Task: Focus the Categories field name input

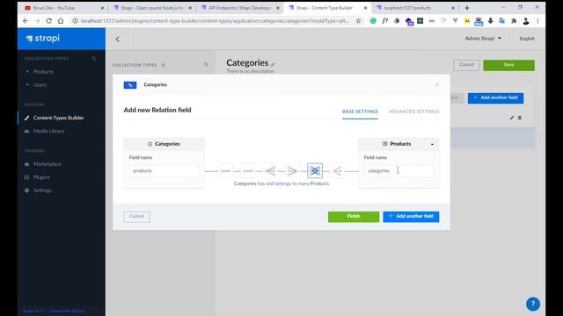Action: (x=164, y=171)
